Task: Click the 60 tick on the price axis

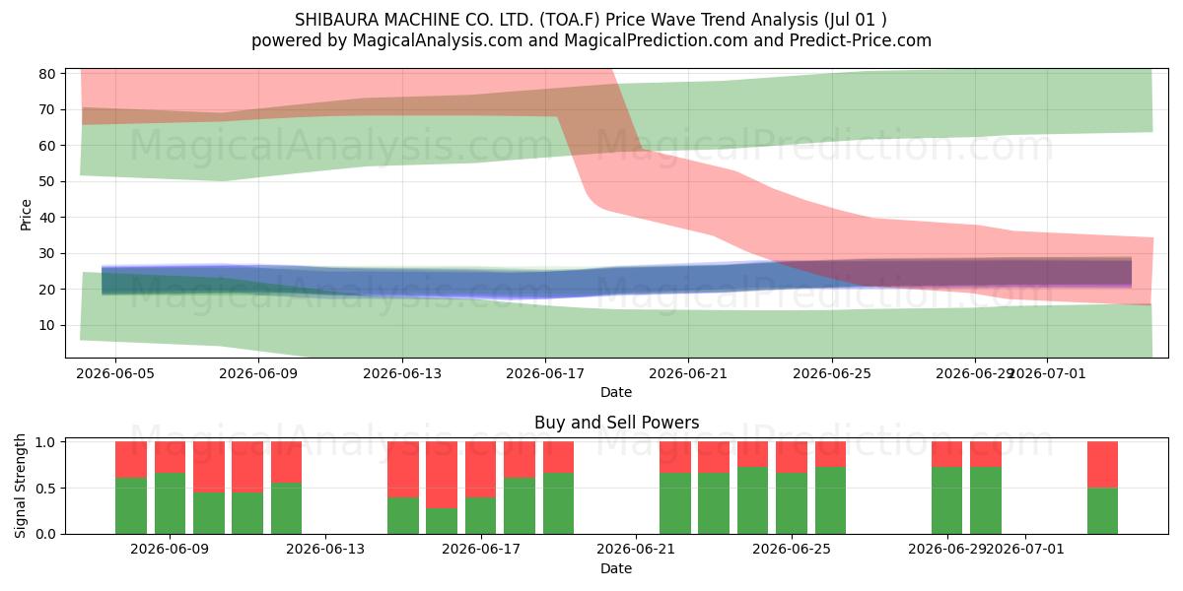Action: pos(48,146)
